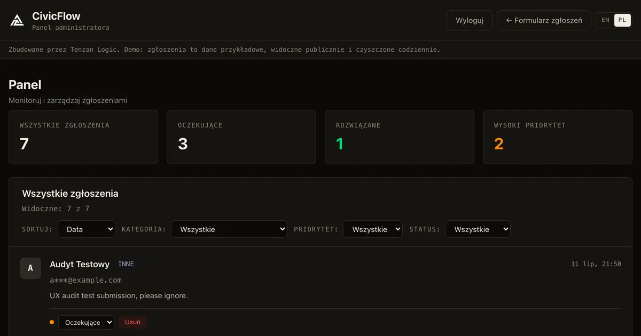
Task: Click the INNE category tag
Action: [126, 264]
